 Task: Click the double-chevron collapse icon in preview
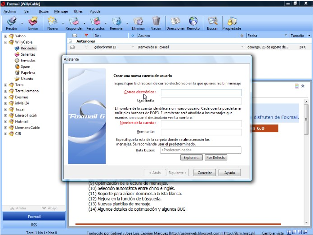(x=303, y=86)
